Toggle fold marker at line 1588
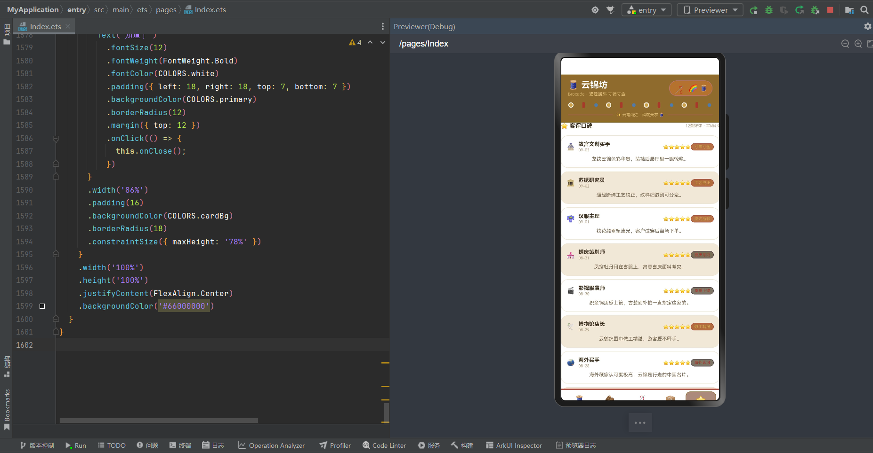 tap(56, 164)
